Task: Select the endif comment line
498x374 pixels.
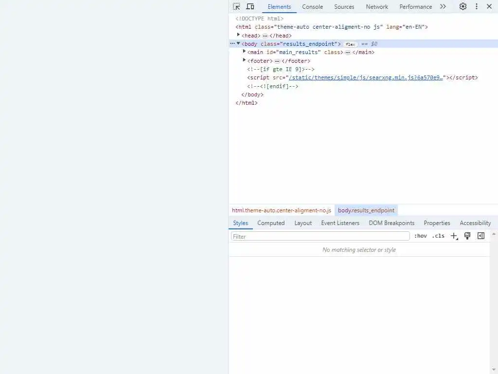Action: point(272,86)
